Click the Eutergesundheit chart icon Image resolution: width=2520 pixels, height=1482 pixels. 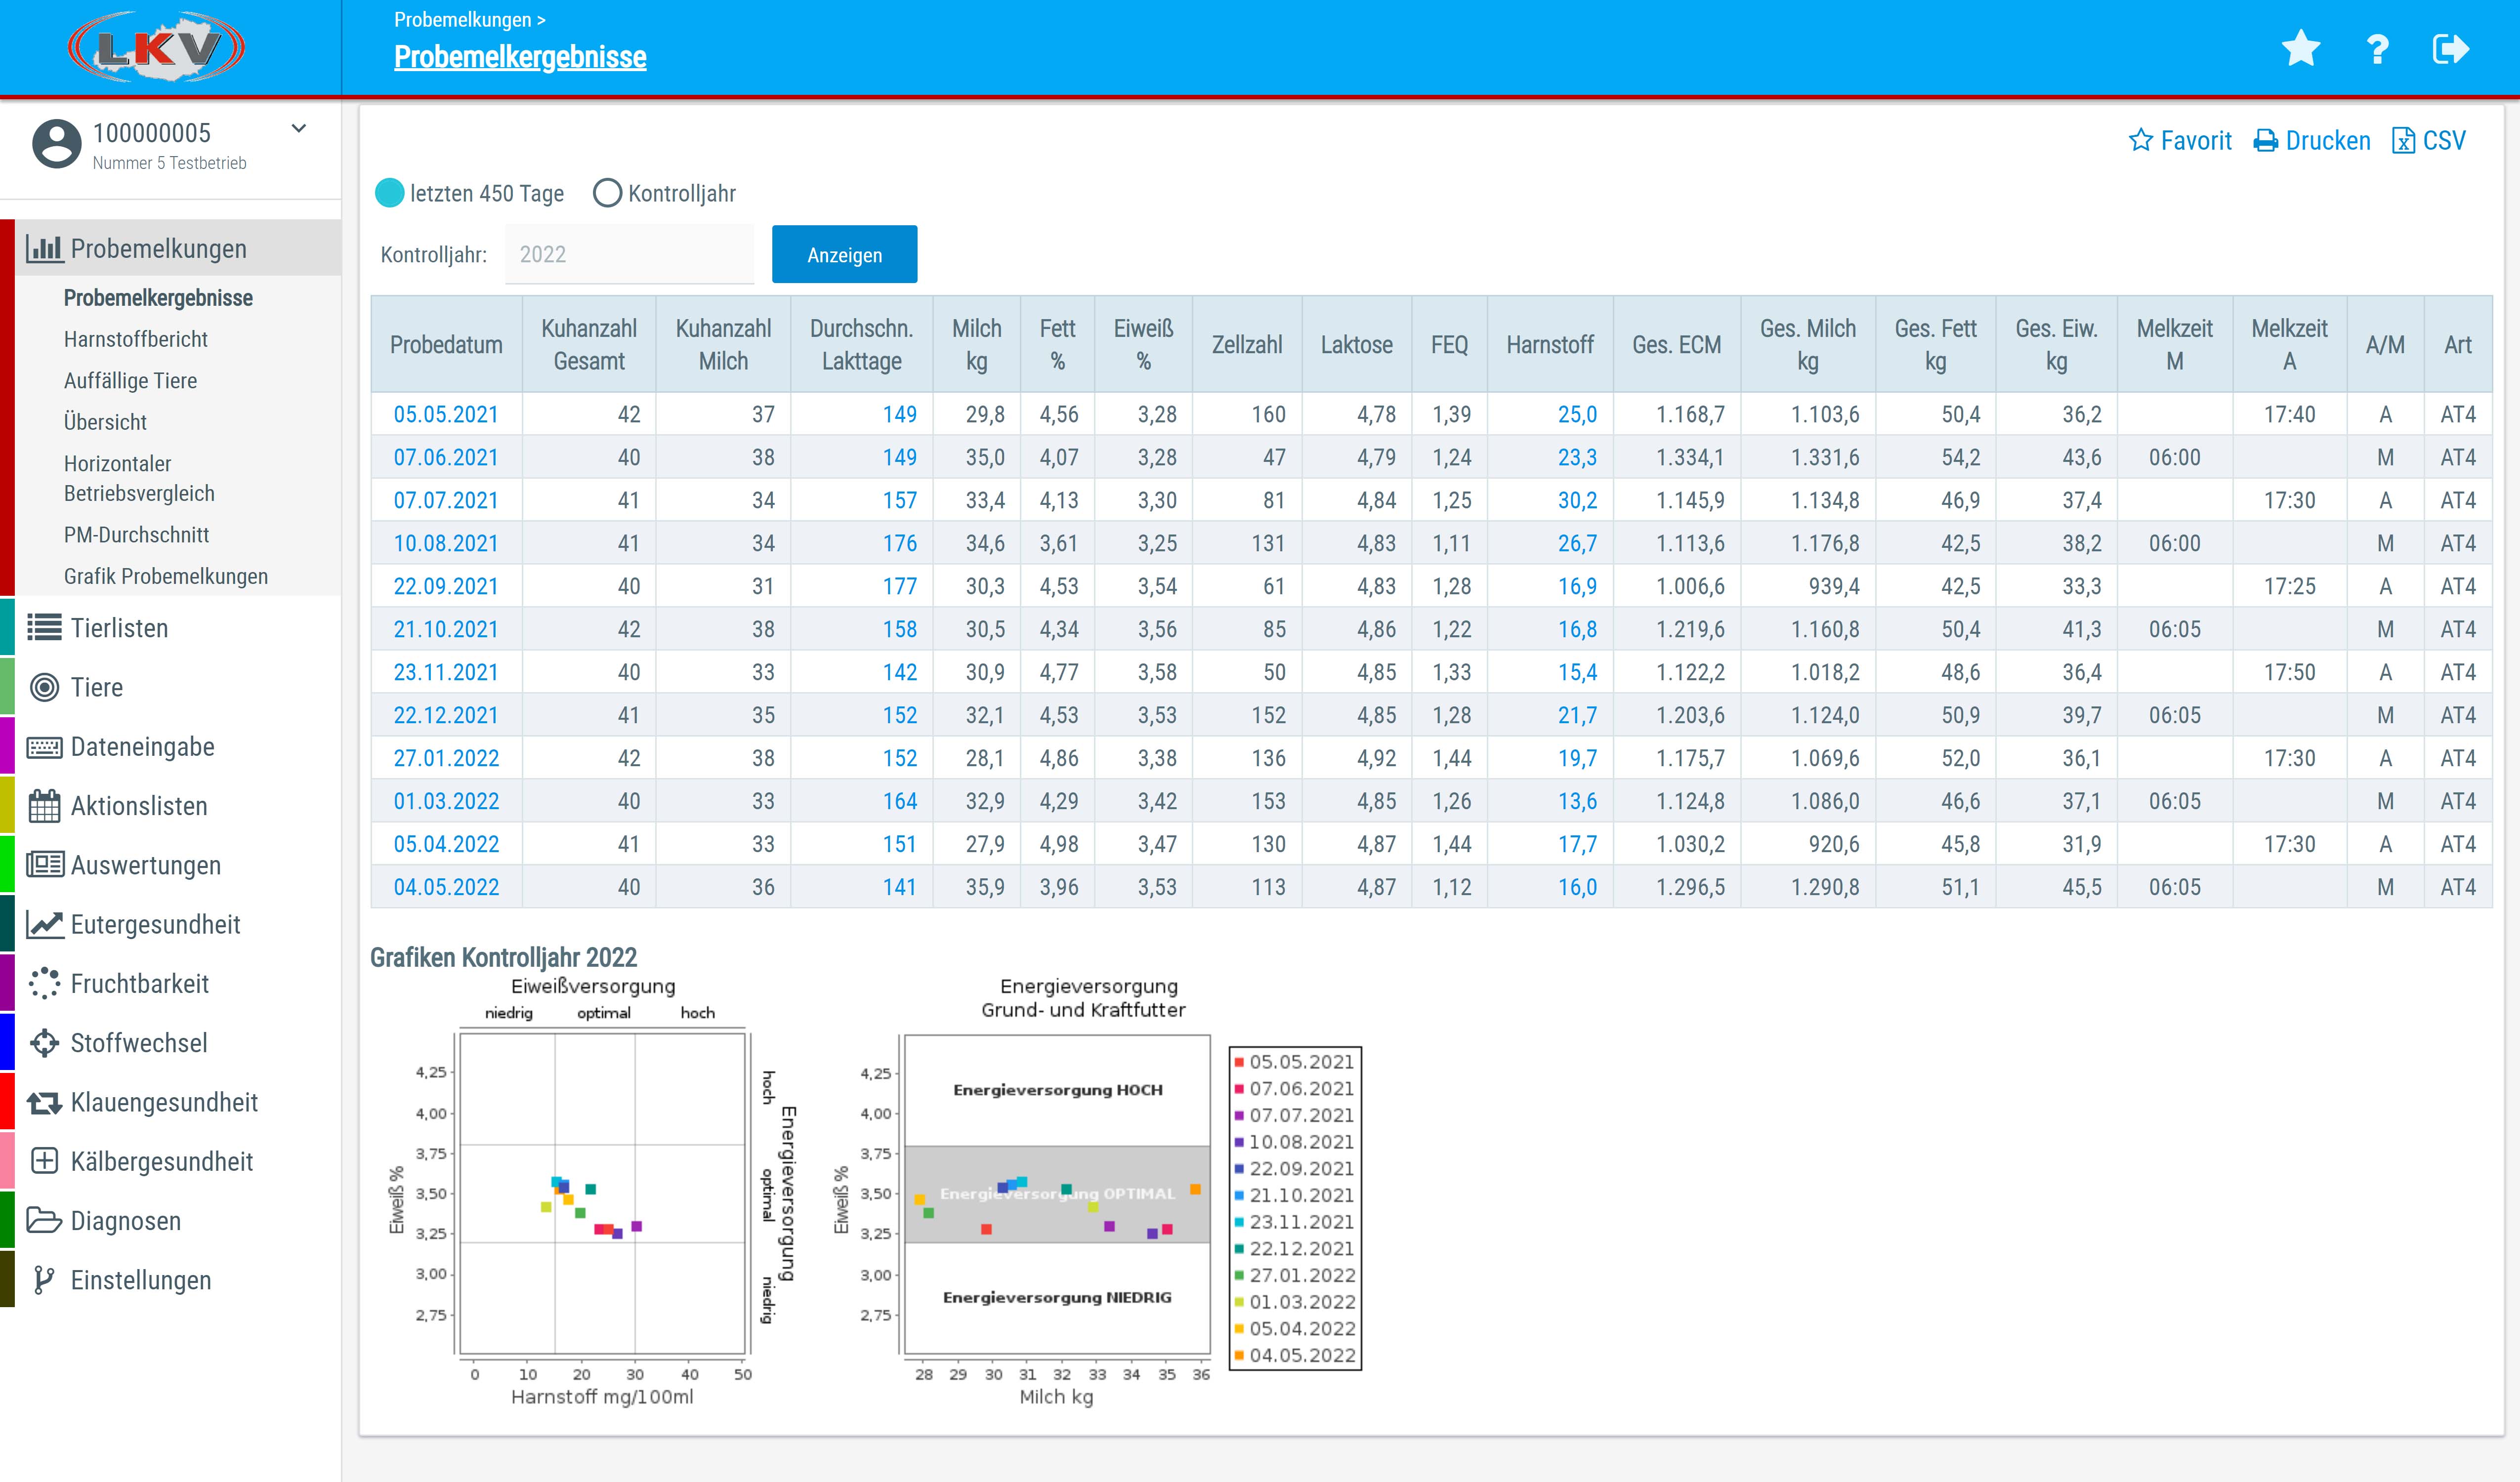click(44, 924)
